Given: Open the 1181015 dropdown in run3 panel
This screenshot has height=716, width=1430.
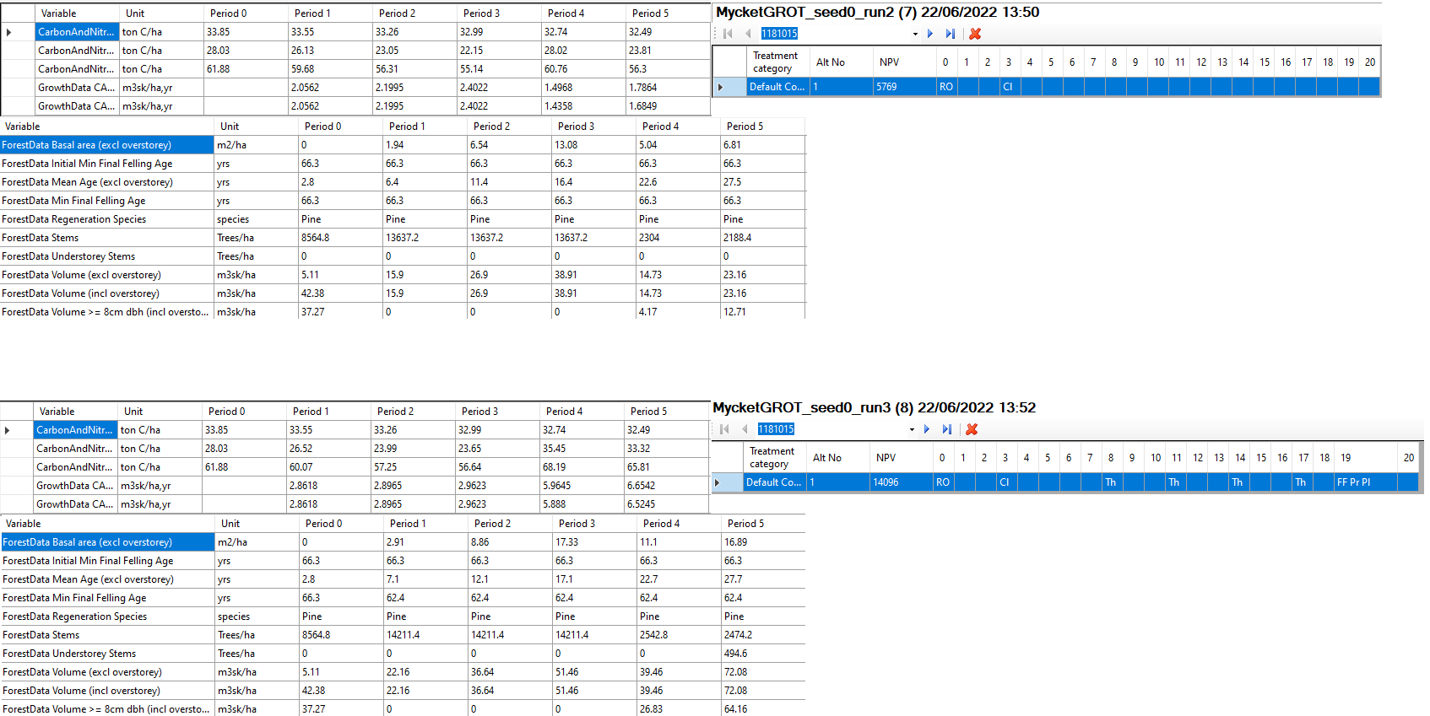Looking at the screenshot, I should tap(912, 430).
